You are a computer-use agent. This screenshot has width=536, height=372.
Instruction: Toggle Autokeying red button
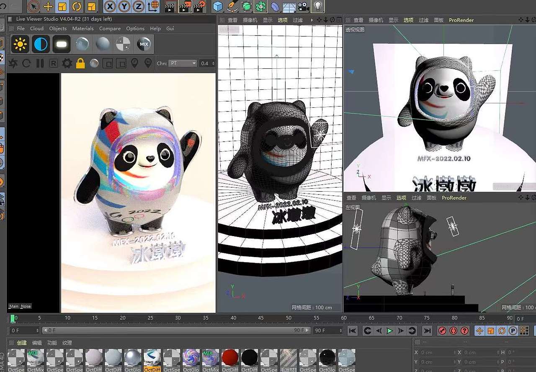(x=453, y=330)
